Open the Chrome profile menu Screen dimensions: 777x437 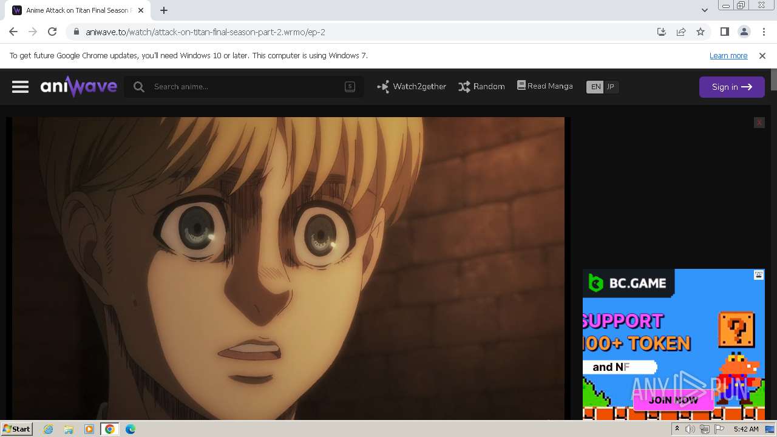click(x=744, y=32)
